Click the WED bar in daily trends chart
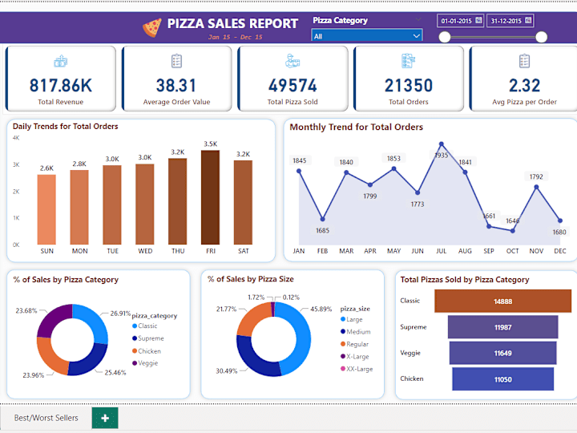This screenshot has height=433, width=577. point(145,204)
